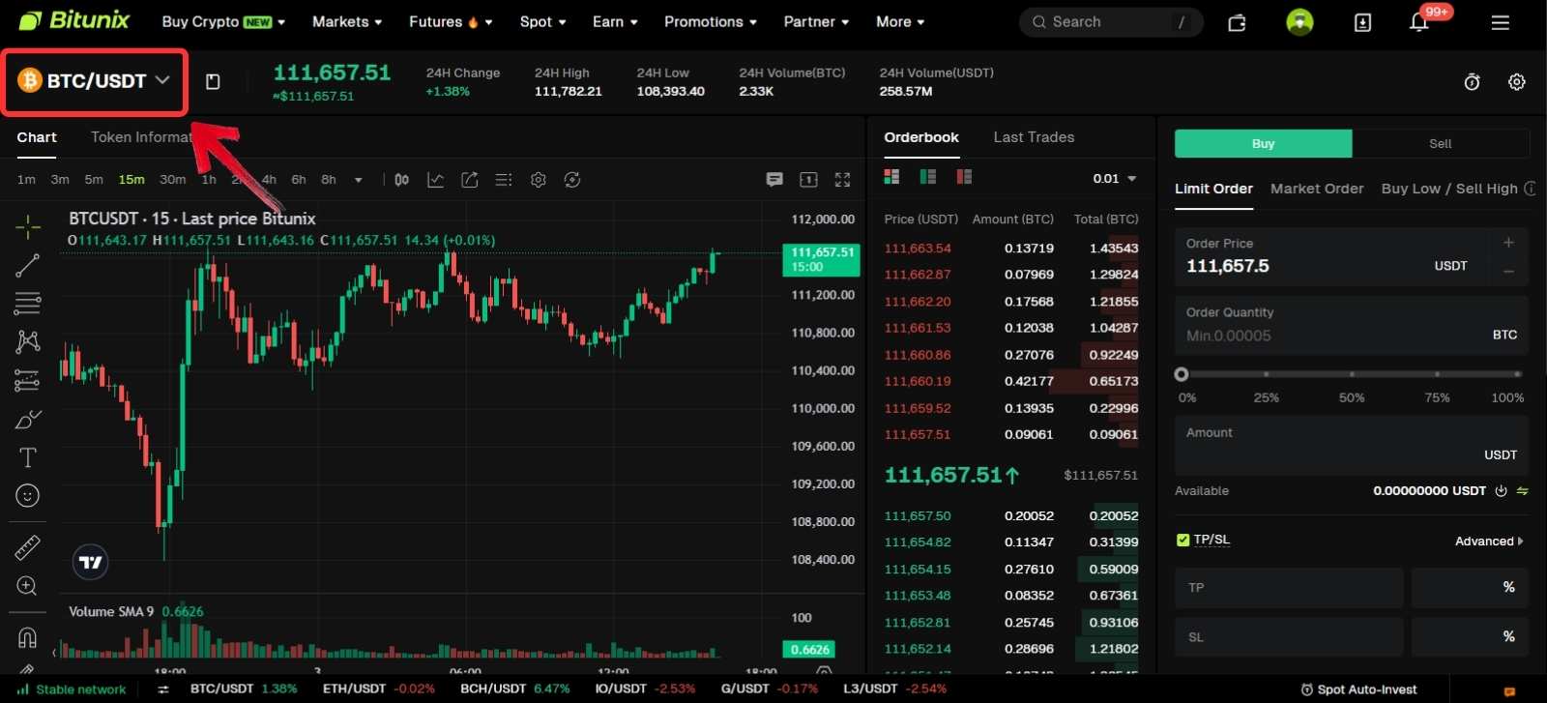Open the Markets dropdown menu

347,21
